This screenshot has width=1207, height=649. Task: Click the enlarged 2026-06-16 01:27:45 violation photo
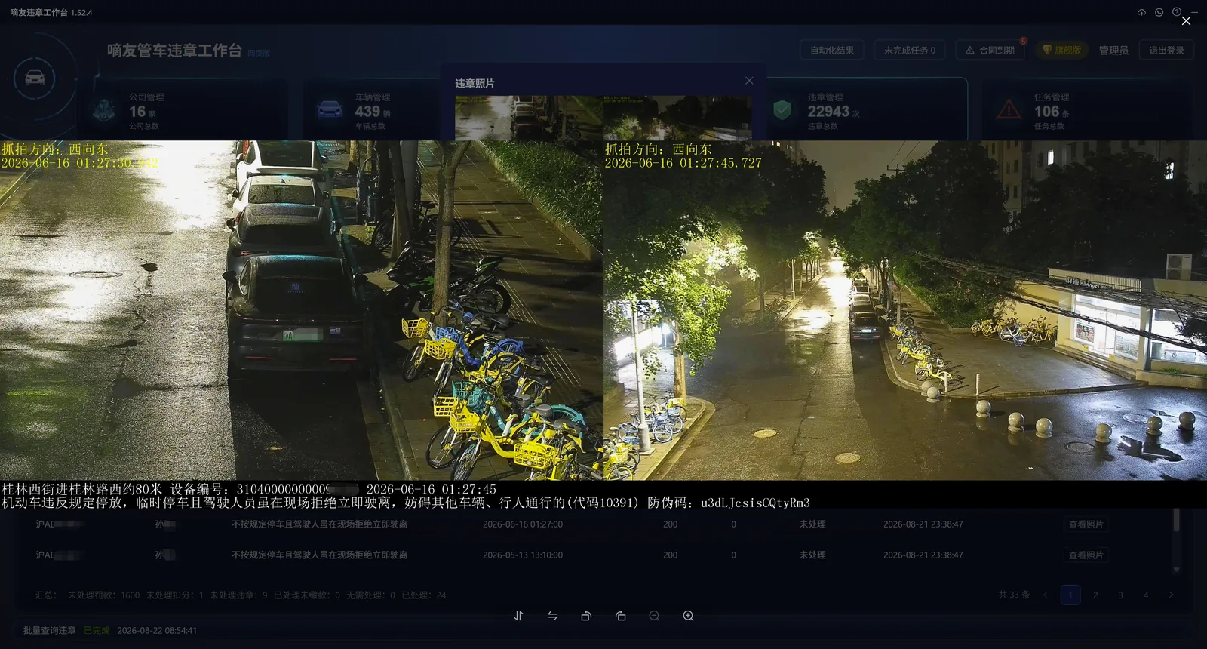(x=603, y=324)
